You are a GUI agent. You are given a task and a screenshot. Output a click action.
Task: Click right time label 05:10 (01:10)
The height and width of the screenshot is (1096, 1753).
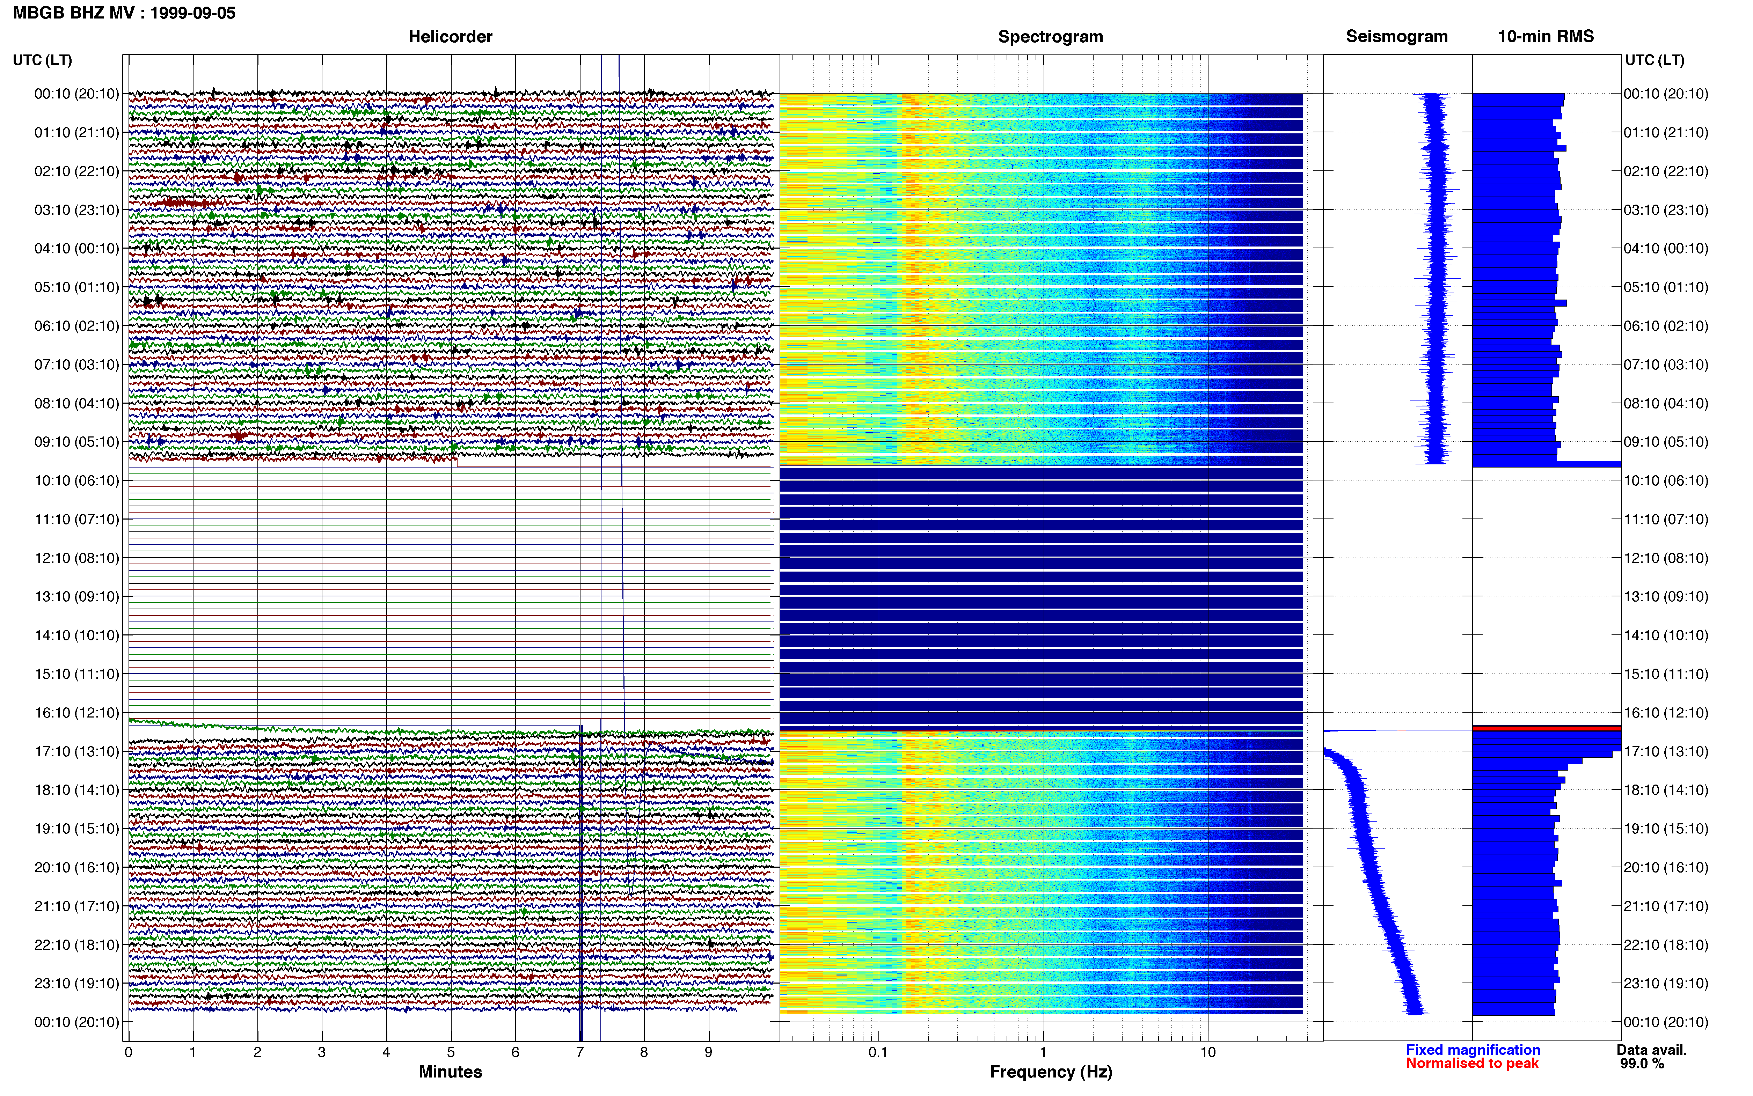(1666, 287)
